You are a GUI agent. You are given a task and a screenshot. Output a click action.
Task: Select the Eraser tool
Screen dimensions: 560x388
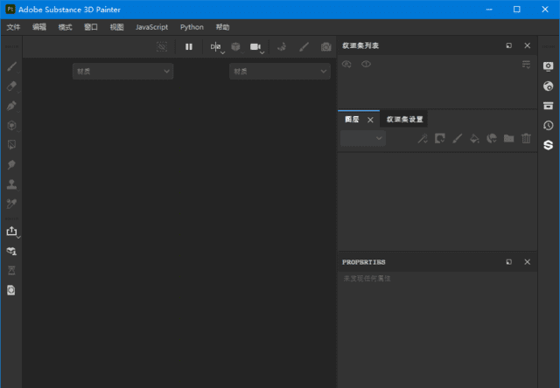[11, 86]
